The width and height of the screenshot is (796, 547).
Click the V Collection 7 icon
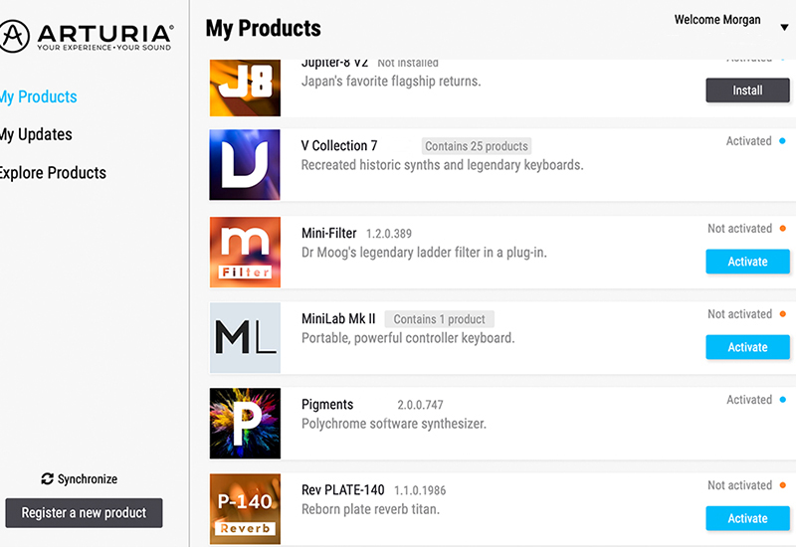245,165
